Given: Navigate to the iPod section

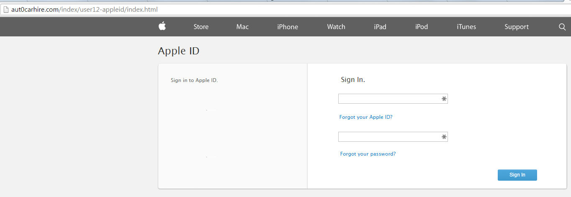Looking at the screenshot, I should (x=422, y=27).
